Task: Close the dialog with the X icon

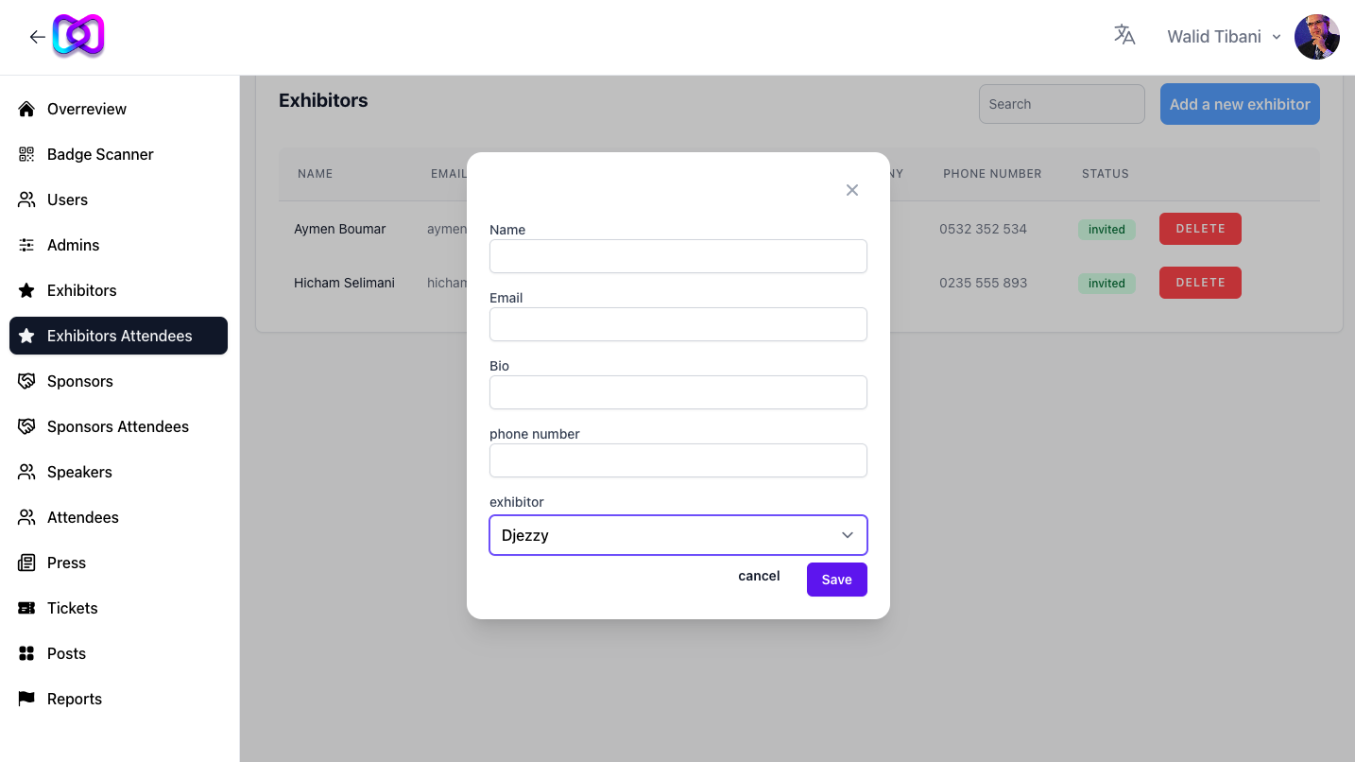Action: (851, 190)
